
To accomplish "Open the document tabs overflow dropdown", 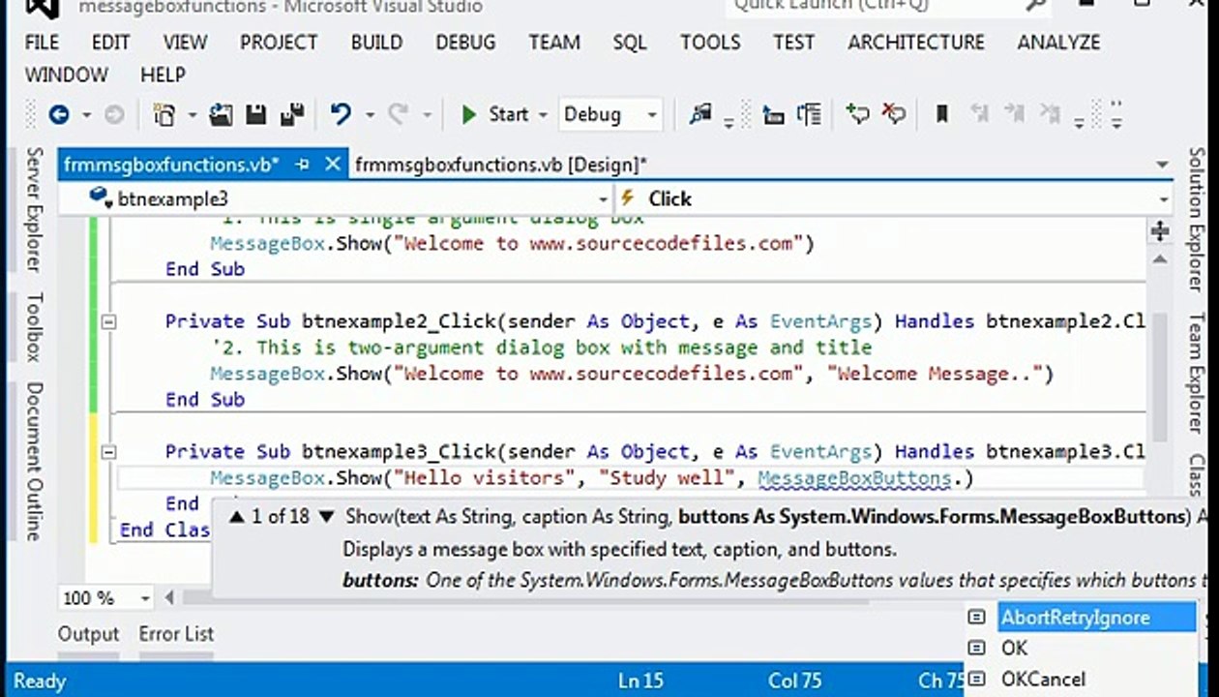I will (x=1162, y=166).
